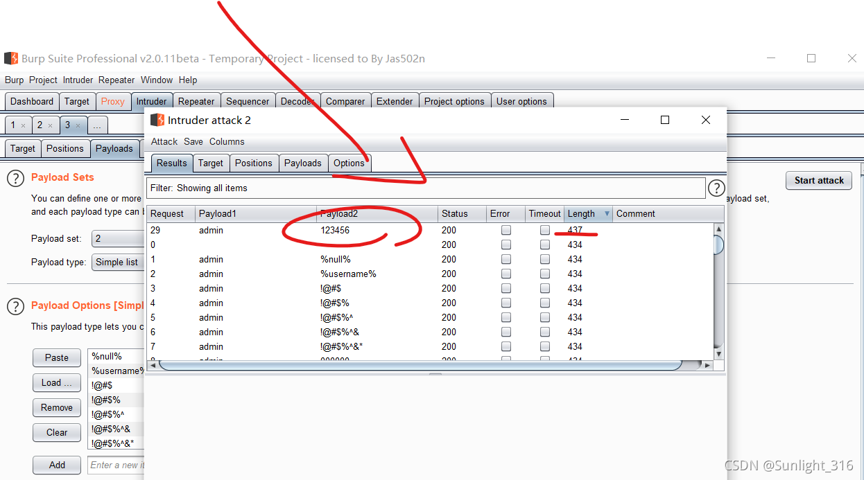Select result row with payload !@#$%^&*
The height and width of the screenshot is (480, 864).
click(x=430, y=346)
